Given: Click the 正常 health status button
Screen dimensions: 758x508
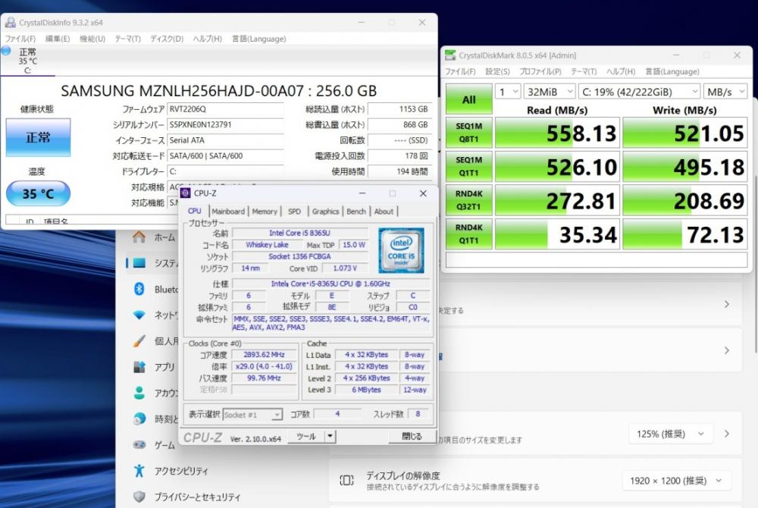Looking at the screenshot, I should (38, 137).
